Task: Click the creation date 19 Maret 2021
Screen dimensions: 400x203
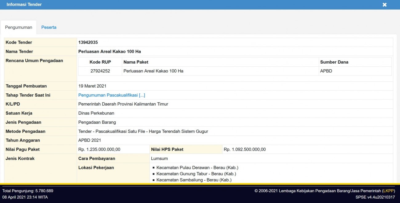Action: pos(92,86)
